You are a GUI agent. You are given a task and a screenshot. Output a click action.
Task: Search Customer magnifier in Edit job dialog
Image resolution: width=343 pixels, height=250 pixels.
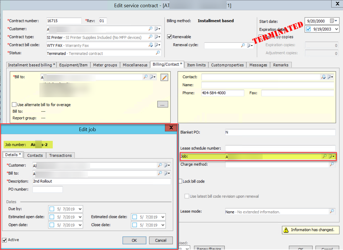click(x=160, y=165)
